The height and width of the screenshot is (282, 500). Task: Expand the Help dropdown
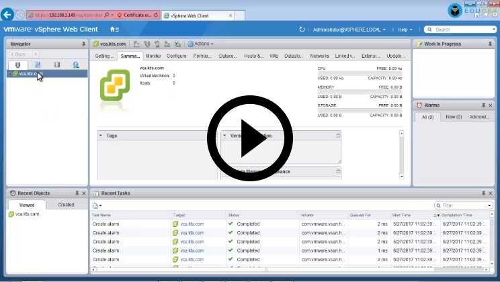click(x=405, y=30)
